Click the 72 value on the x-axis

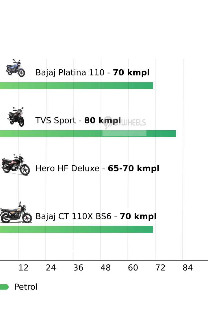[x=160, y=268]
